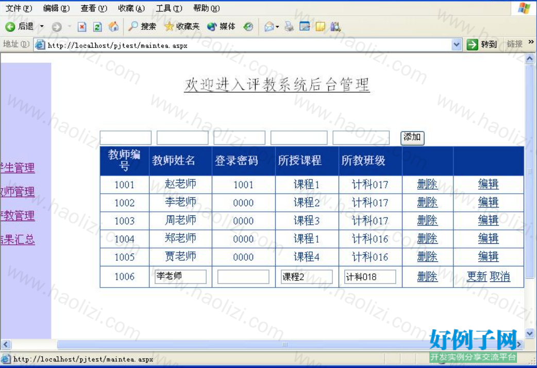Click the History icon in toolbar
Screen dimensions: 537x368
248,26
